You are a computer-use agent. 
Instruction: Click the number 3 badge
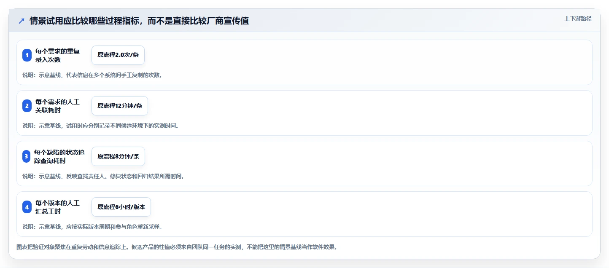(27, 156)
